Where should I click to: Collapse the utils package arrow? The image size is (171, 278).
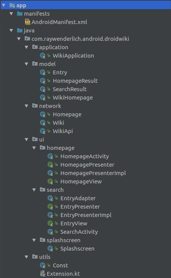pos(27,257)
